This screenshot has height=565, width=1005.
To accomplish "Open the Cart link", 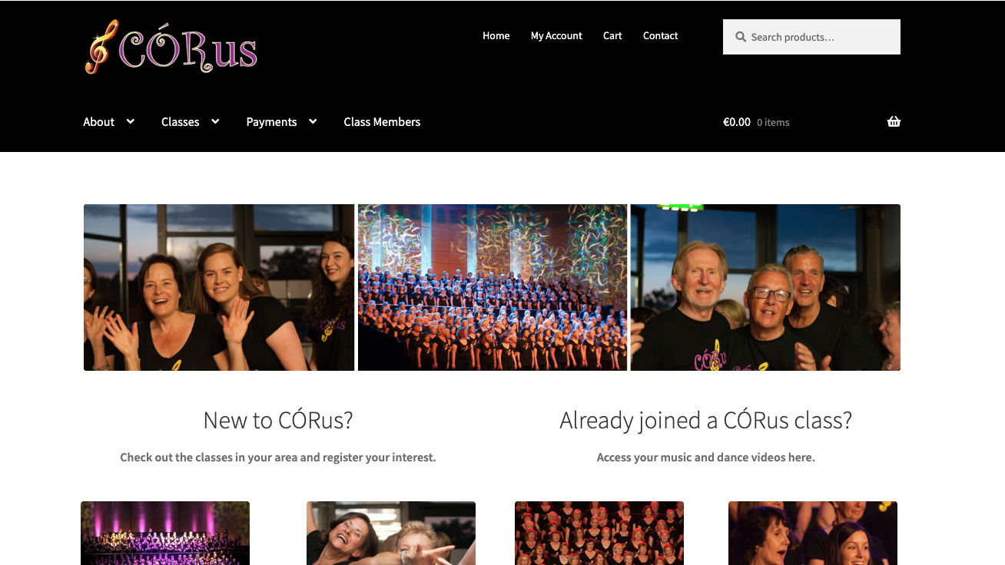I will point(612,36).
